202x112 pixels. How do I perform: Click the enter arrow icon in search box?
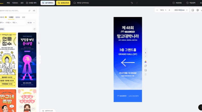(30, 11)
